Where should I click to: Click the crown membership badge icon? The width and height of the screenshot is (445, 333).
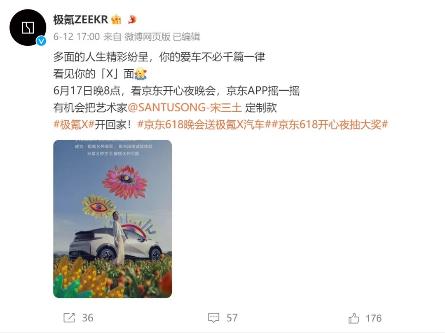116,20
